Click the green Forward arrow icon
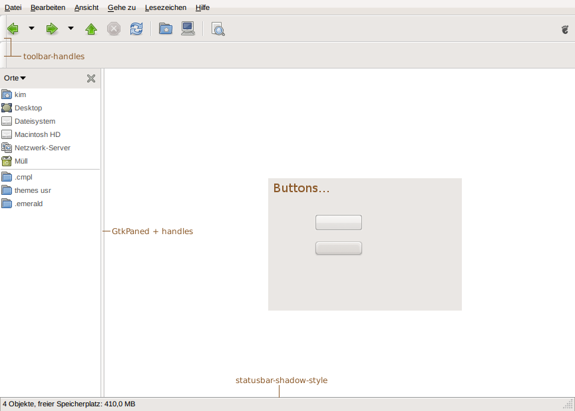Viewport: 575px width, 411px height. pyautogui.click(x=52, y=29)
